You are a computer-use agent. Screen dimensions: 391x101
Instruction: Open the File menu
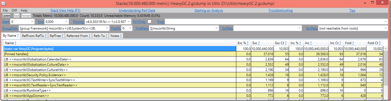click(x=5, y=10)
